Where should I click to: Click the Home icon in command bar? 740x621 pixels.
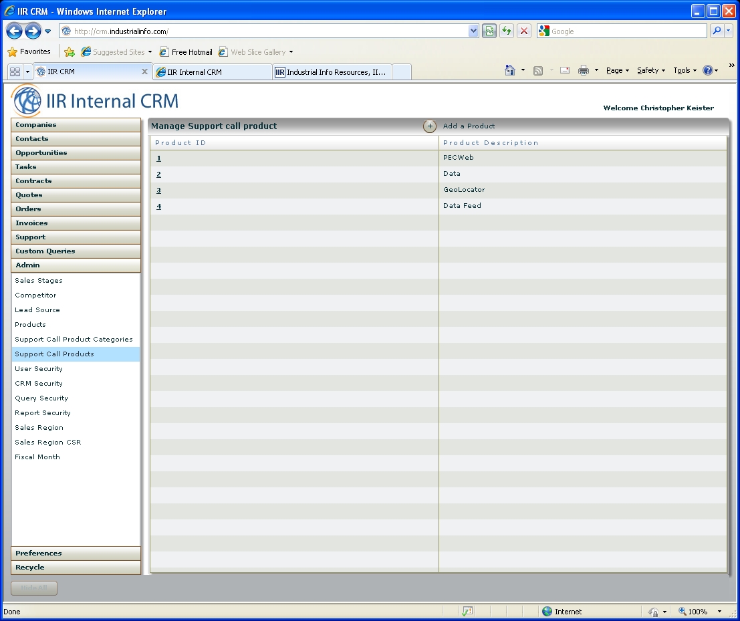pyautogui.click(x=510, y=70)
